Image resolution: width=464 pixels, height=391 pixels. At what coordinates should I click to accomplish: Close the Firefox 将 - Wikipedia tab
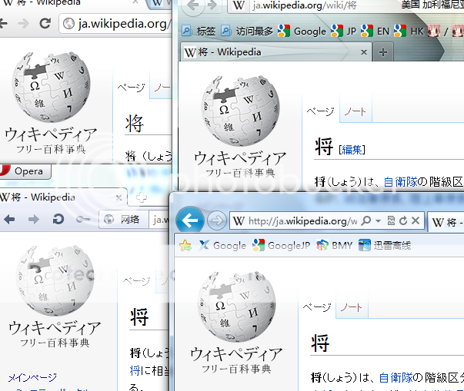click(x=364, y=52)
